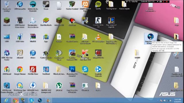
Task: Open the ASUS Tutor shortcut
Action: point(20,37)
